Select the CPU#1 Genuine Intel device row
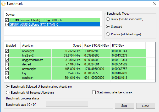 [55, 20]
